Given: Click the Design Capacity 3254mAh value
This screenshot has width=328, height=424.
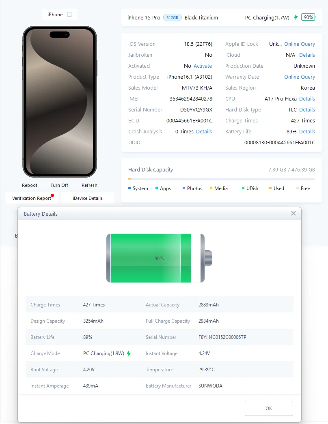Looking at the screenshot, I should [93, 321].
